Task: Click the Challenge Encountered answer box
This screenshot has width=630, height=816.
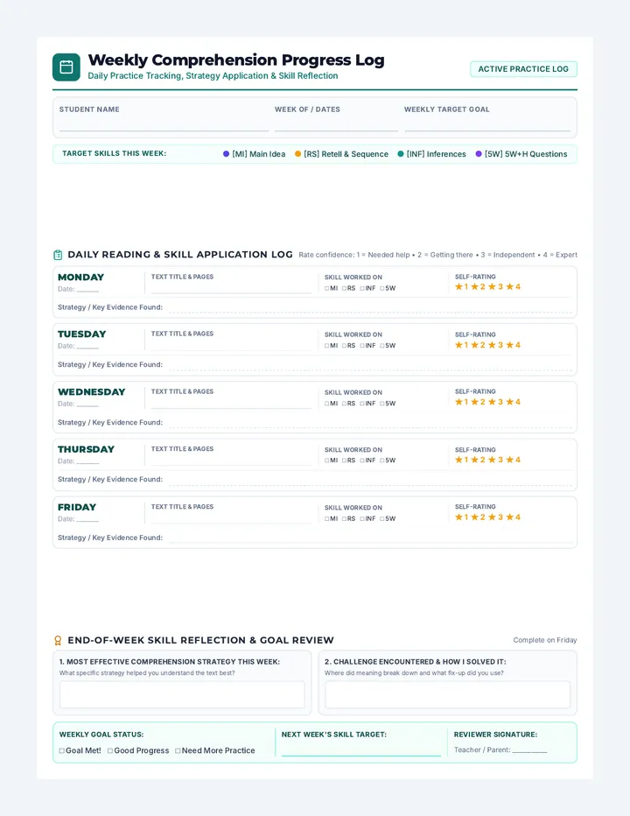Action: coord(447,695)
